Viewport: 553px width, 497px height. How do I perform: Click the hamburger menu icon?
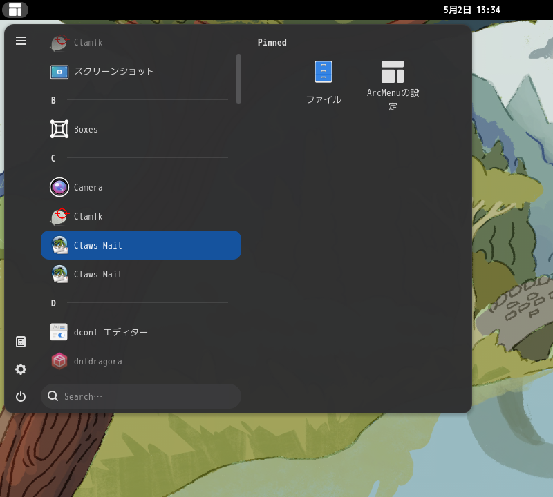(21, 41)
